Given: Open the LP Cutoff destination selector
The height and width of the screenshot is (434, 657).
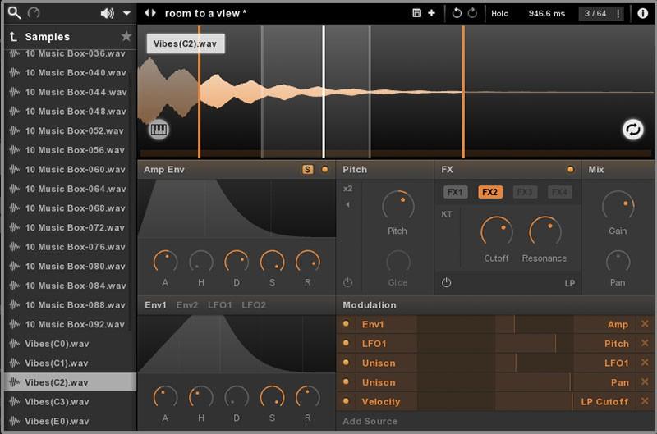Looking at the screenshot, I should point(606,402).
